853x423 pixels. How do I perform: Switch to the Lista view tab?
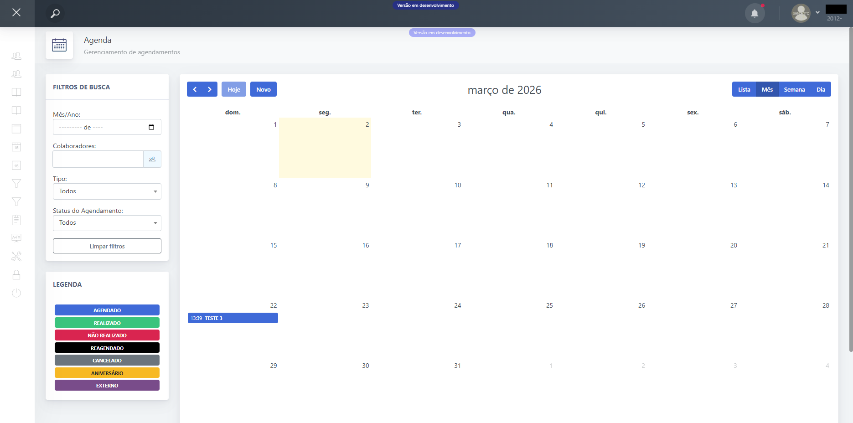(x=744, y=89)
